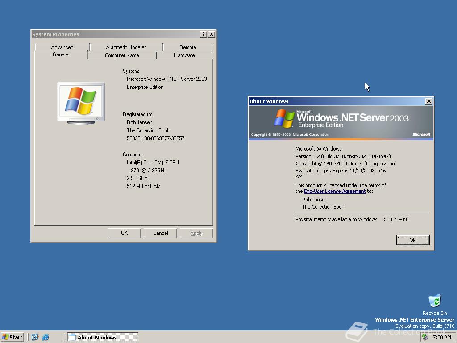Screen dimensions: 457x343
Task: Launch Internet Explorer from quick launch
Action: coord(46,337)
